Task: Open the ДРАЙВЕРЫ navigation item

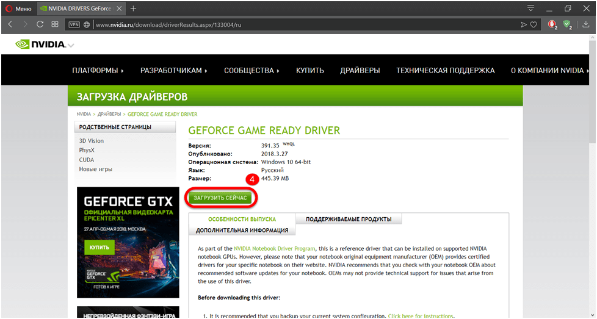Action: [x=360, y=71]
